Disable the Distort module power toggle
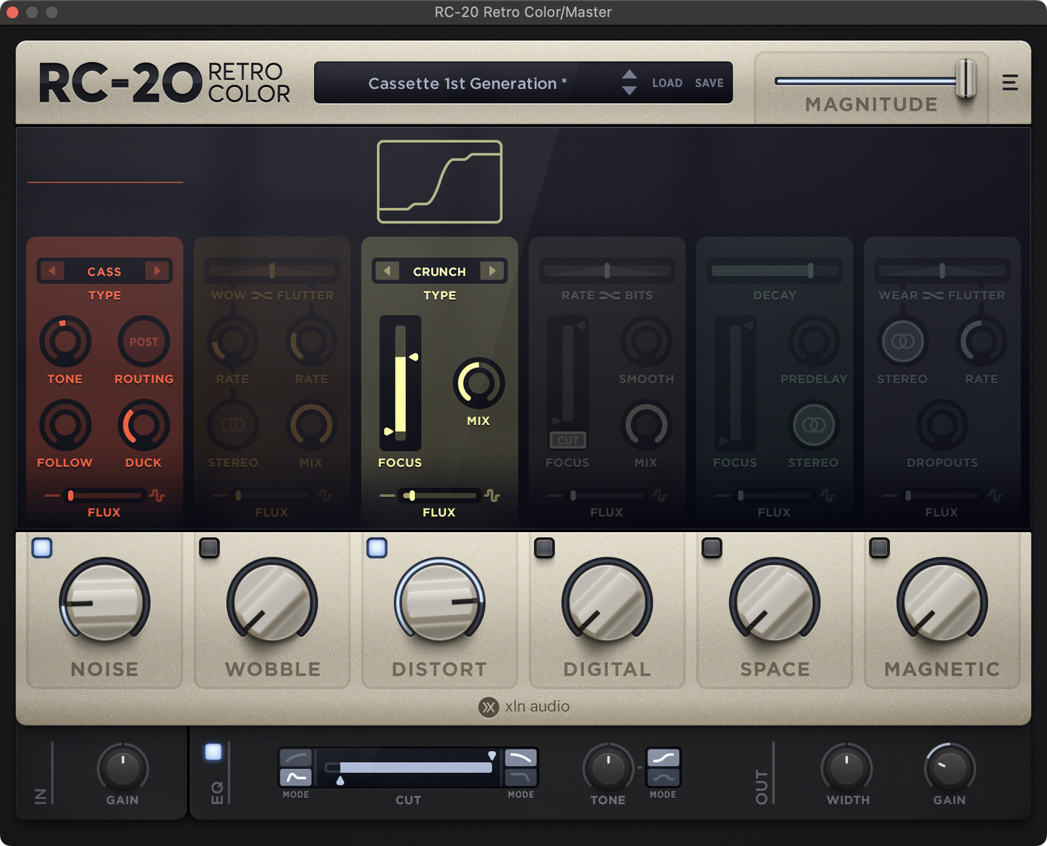1047x846 pixels. pos(377,548)
